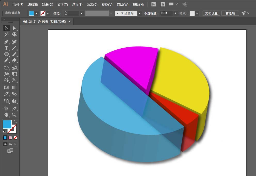Open Adobe Stock via St icon
Image resolution: width=256 pixels, height=176 pixels.
pos(163,5)
